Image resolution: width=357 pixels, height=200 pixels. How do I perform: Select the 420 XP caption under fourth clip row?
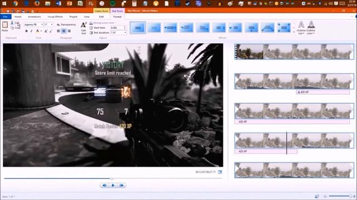266,151
